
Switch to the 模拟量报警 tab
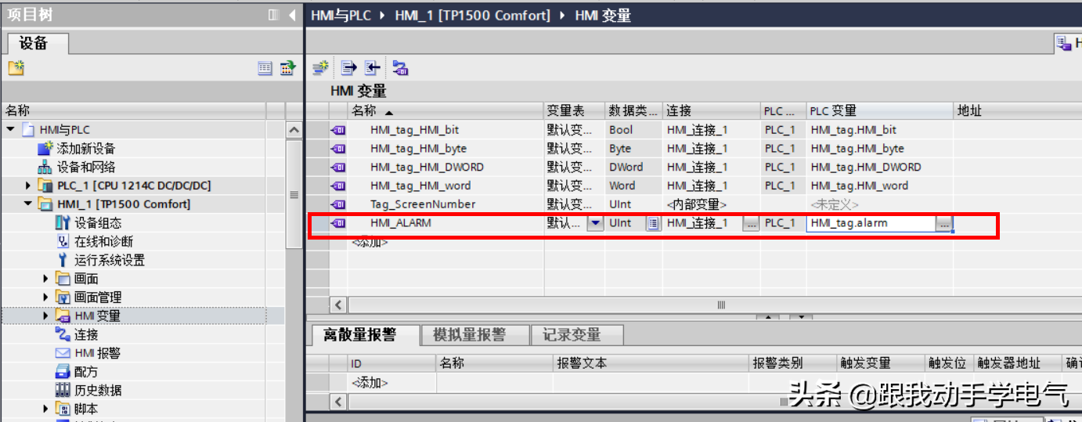pyautogui.click(x=469, y=335)
